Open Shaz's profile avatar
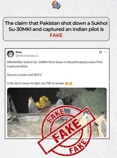Viewport: 117px width, 158px height. (11, 54)
